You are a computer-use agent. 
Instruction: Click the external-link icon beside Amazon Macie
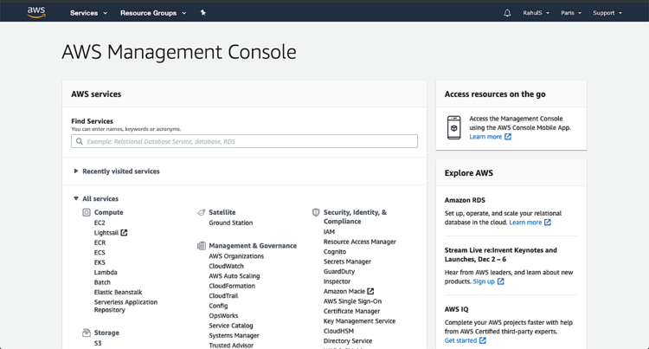tap(370, 292)
